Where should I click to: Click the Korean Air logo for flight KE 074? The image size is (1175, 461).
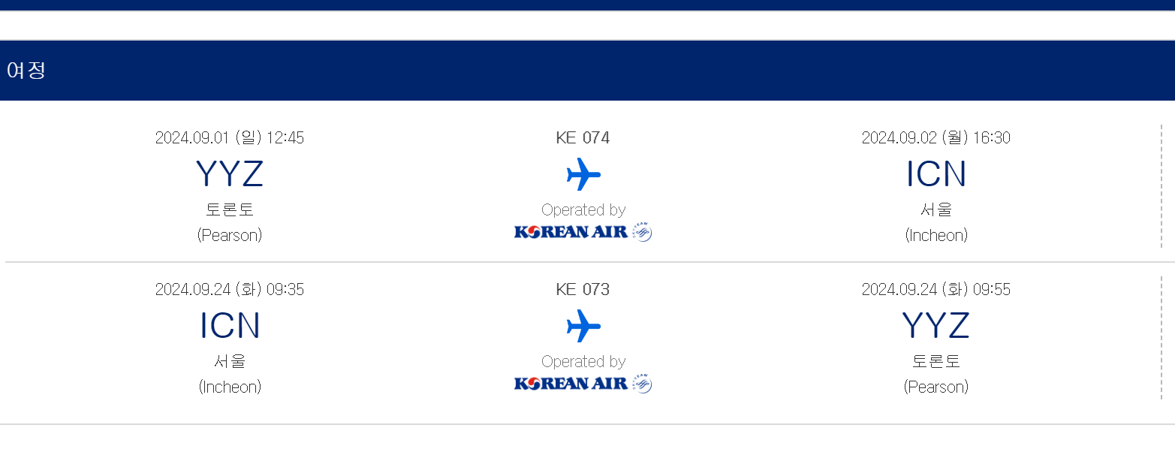coord(583,232)
